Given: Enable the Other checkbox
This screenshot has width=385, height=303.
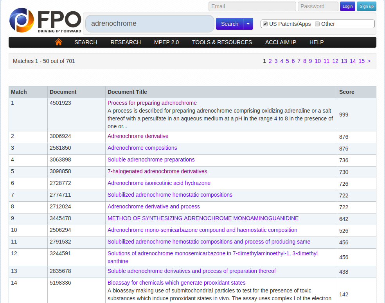Looking at the screenshot, I should coord(317,24).
